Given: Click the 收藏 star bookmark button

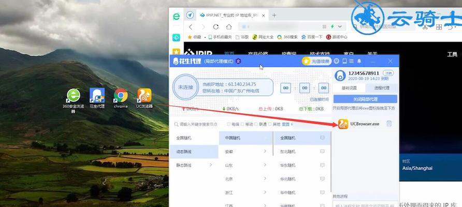Looking at the screenshot, I should 194,37.
